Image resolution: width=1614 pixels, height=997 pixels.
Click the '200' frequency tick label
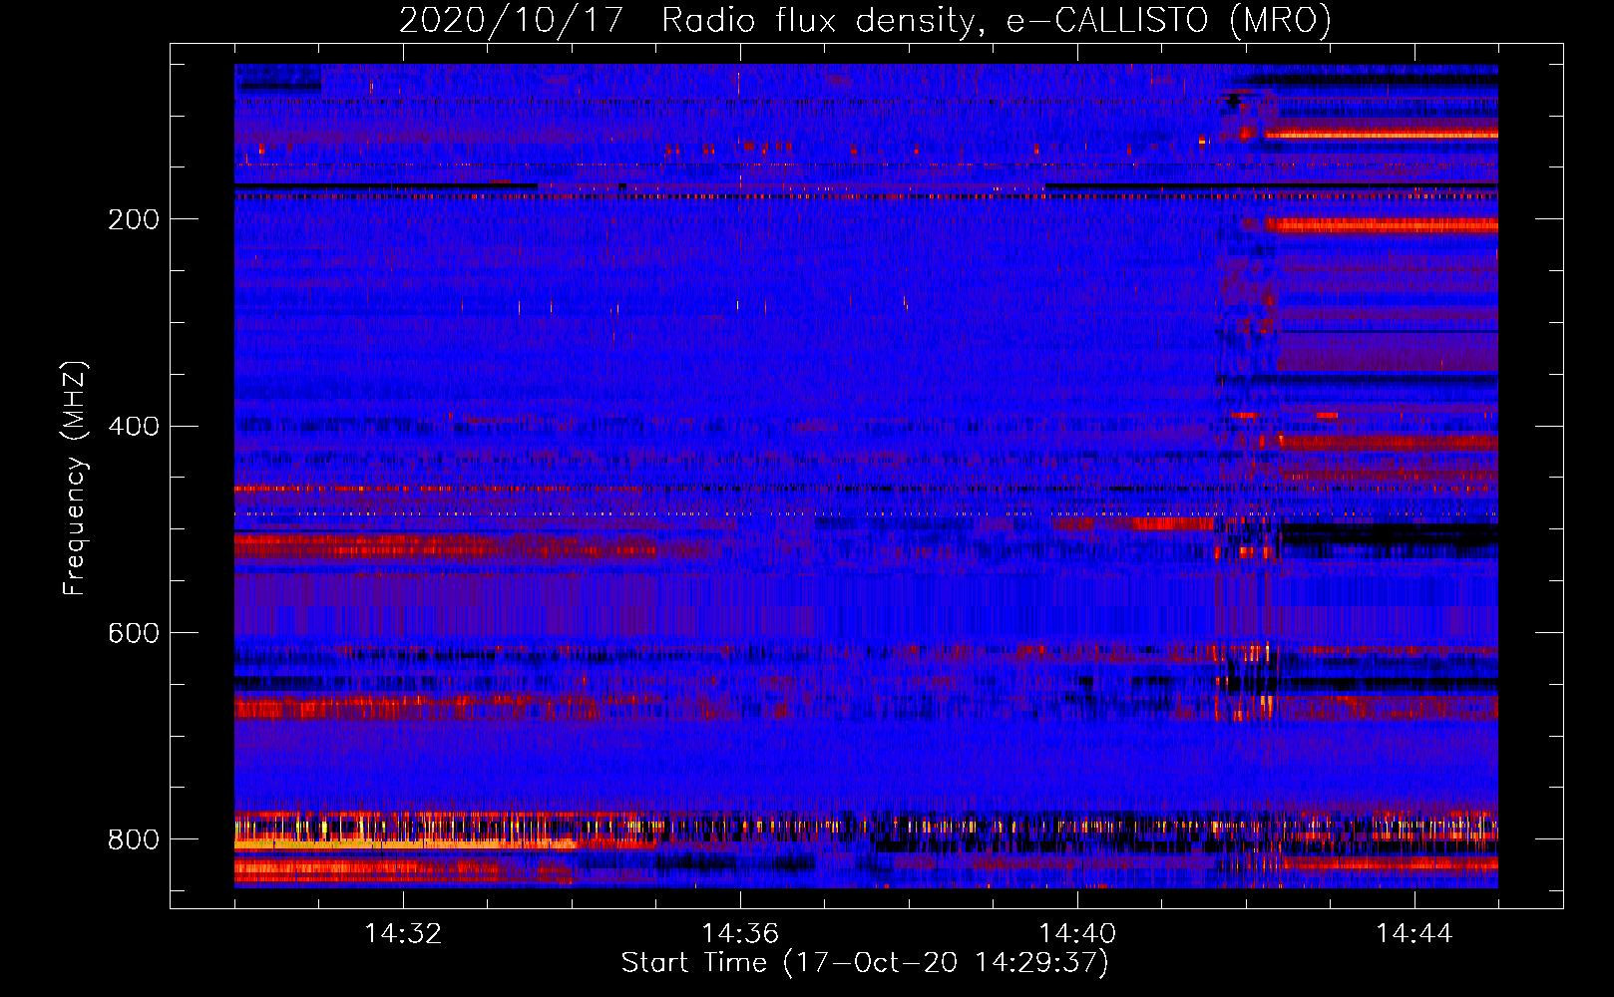[134, 219]
